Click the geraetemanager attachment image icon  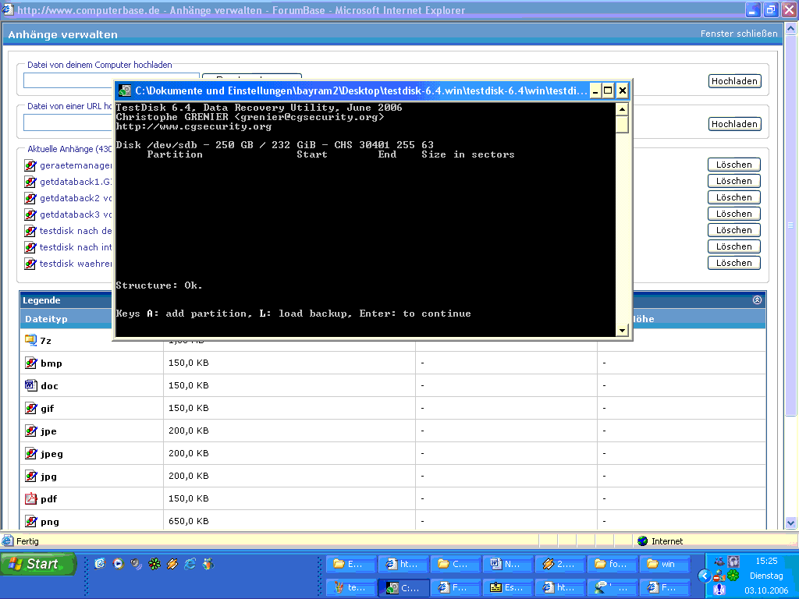point(30,165)
